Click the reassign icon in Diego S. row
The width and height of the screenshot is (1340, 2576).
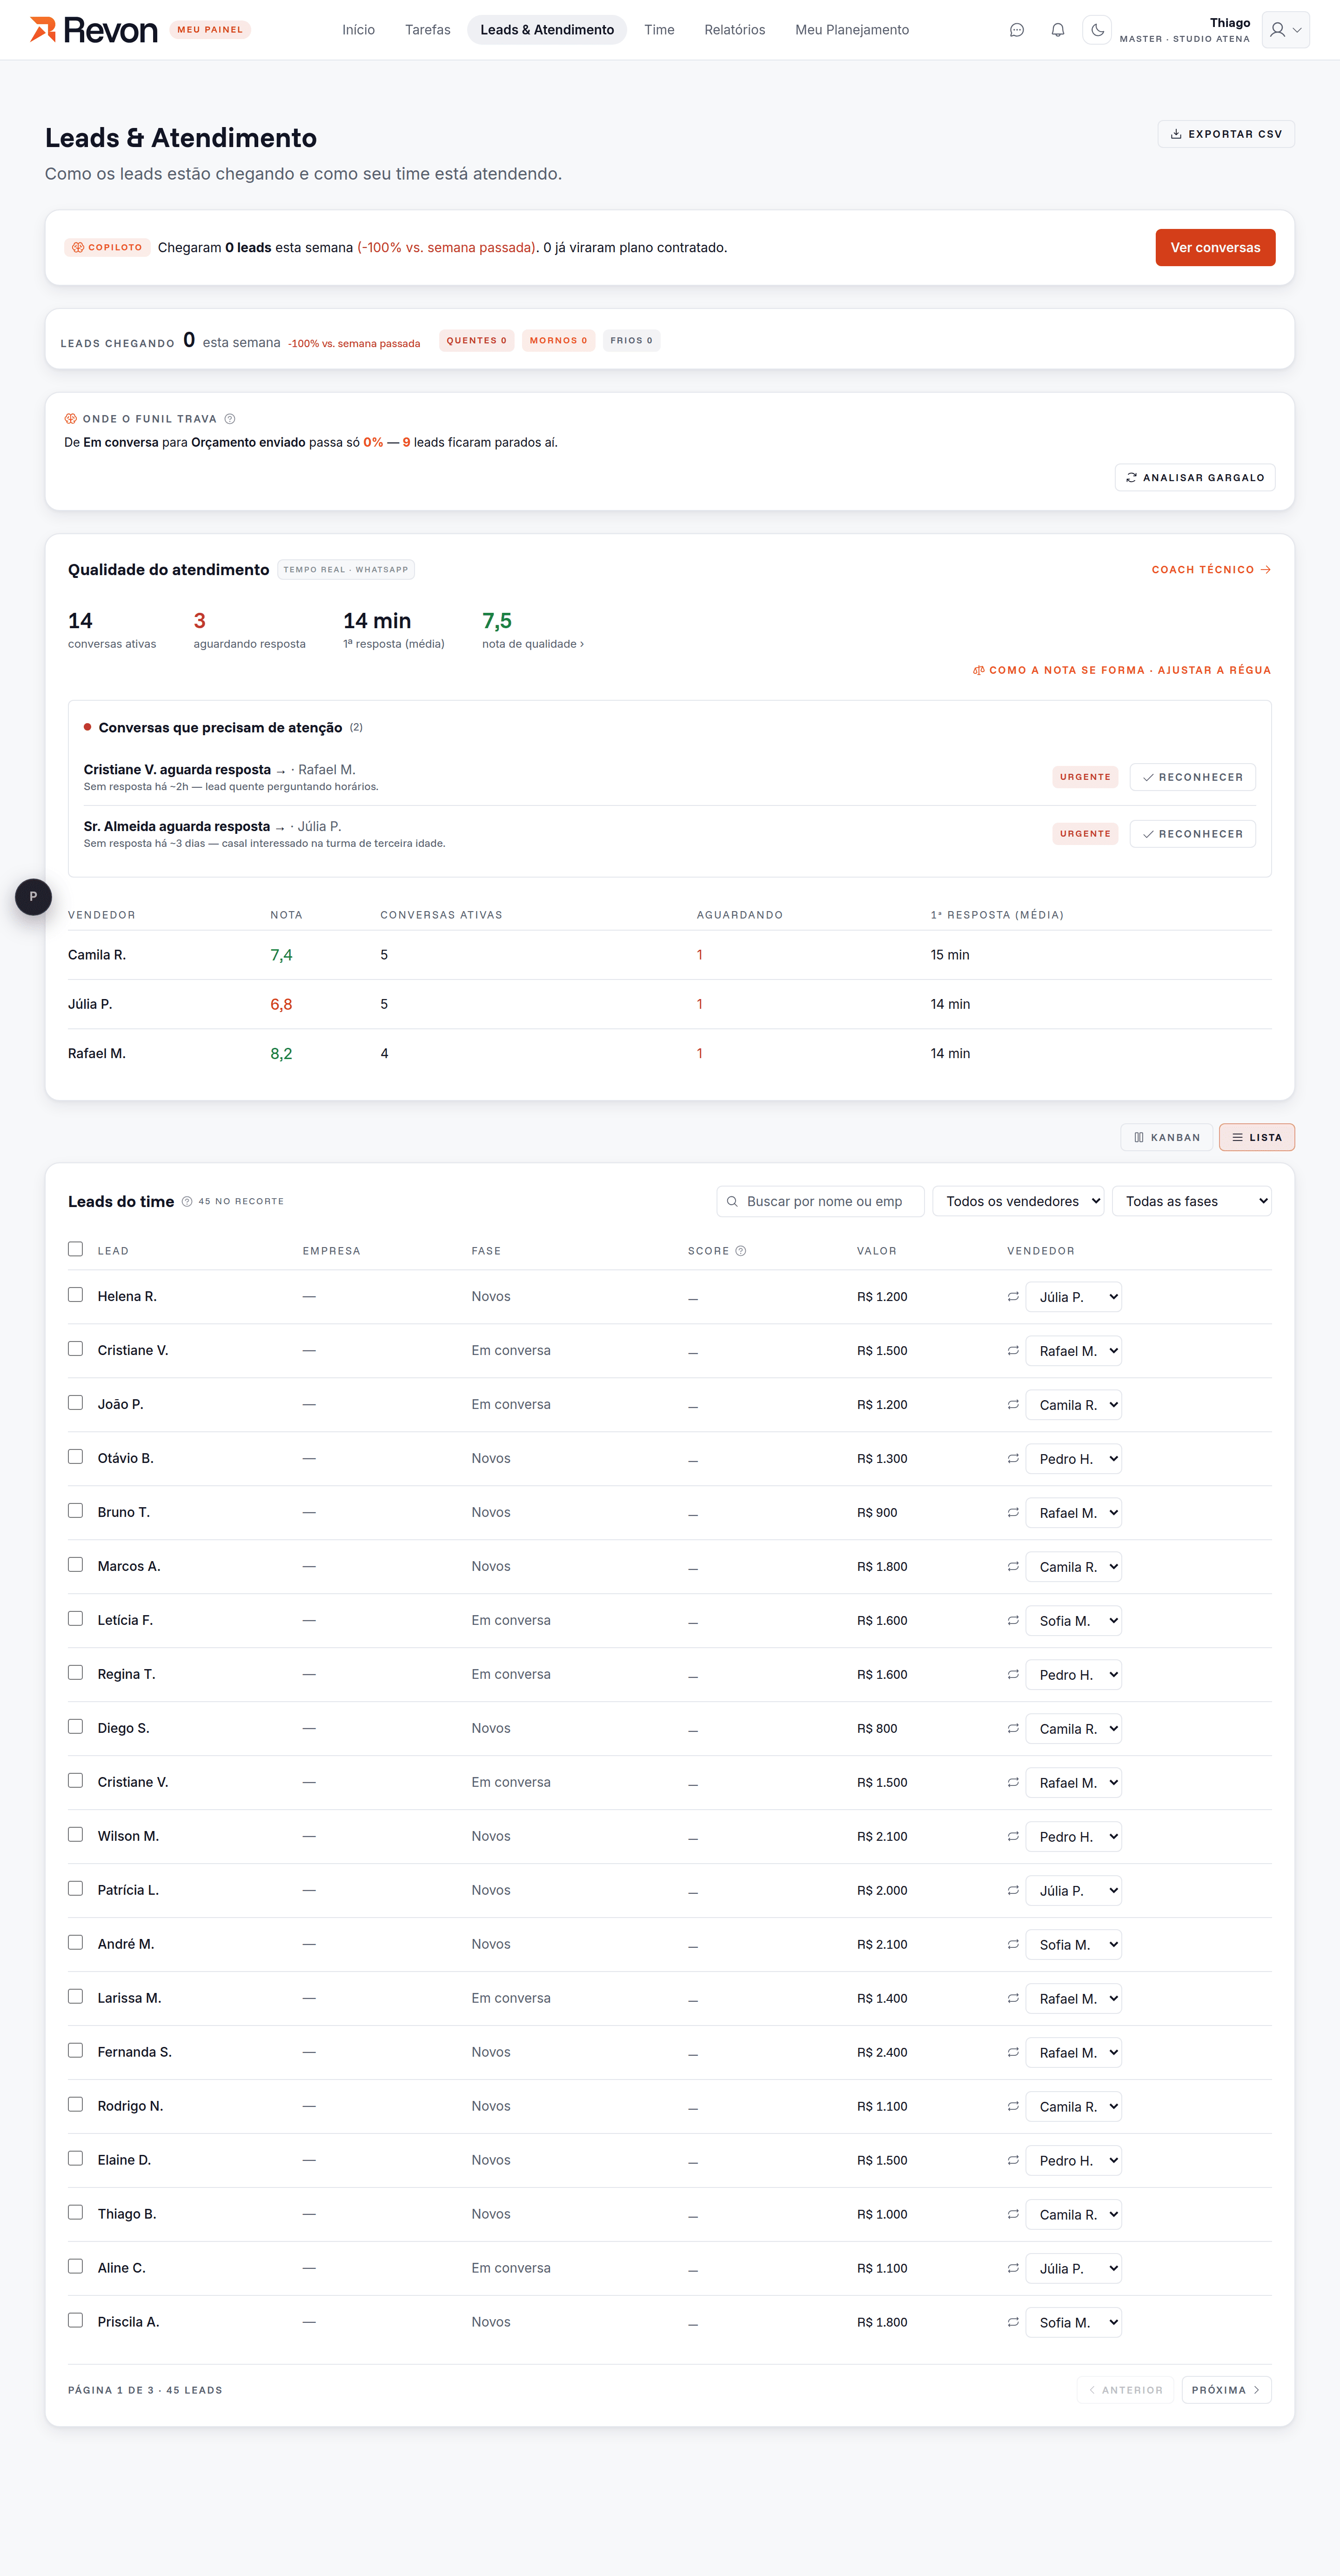click(1013, 1729)
